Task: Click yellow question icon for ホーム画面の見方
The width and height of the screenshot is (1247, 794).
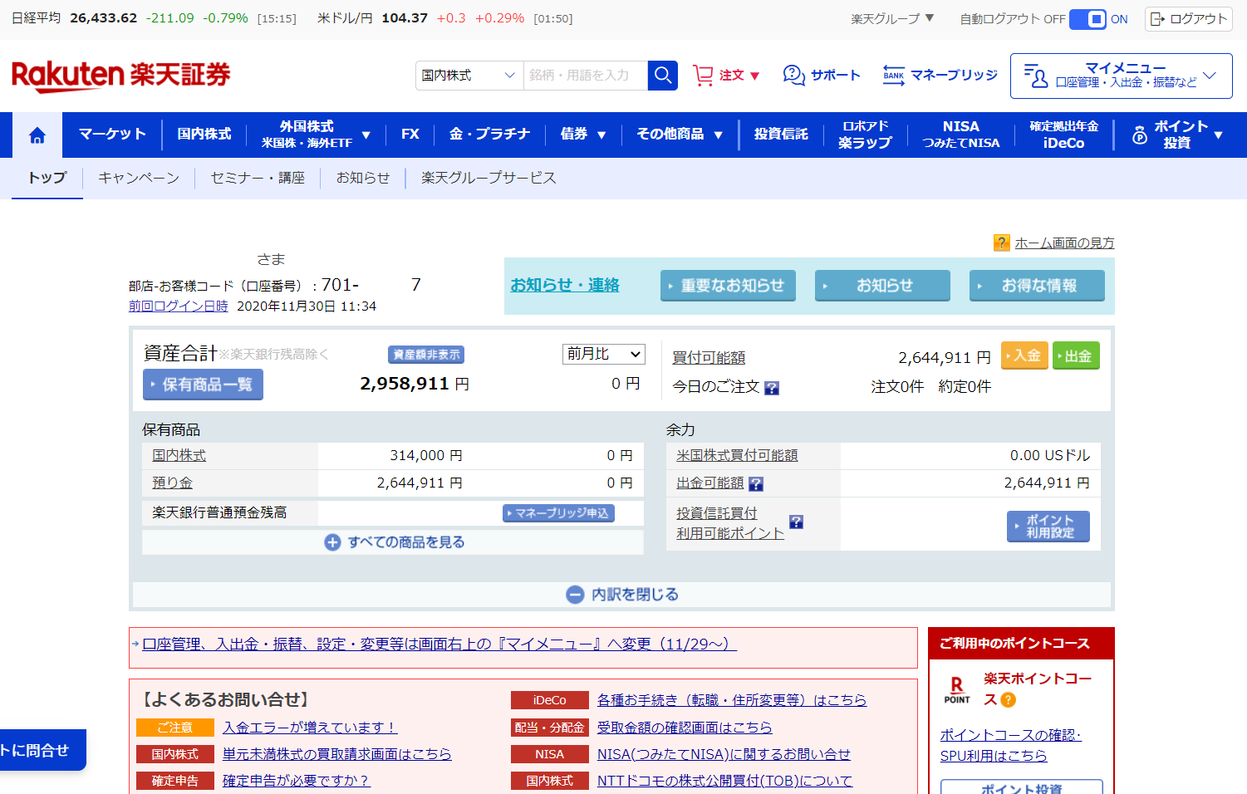Action: click(1002, 243)
